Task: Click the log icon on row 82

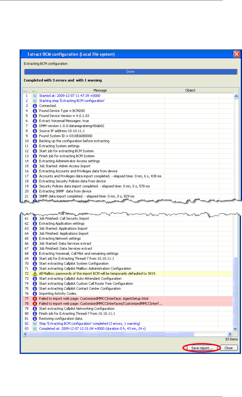Action: (x=35, y=324)
